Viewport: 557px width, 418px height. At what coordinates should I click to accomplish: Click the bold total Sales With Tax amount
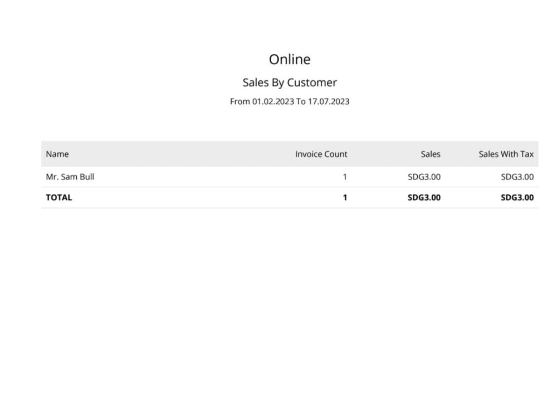click(517, 198)
